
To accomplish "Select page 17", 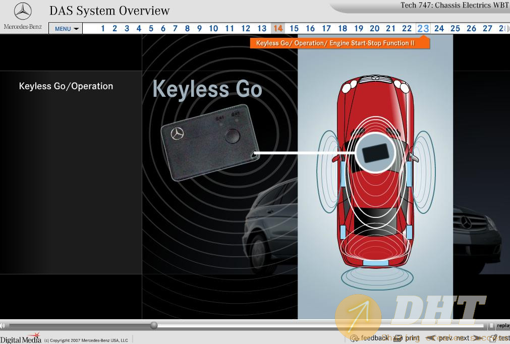I will (326, 29).
